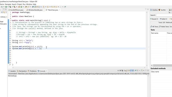Click Remove All Terminated Launches icon
This screenshot has width=172, height=97.
point(122,71)
